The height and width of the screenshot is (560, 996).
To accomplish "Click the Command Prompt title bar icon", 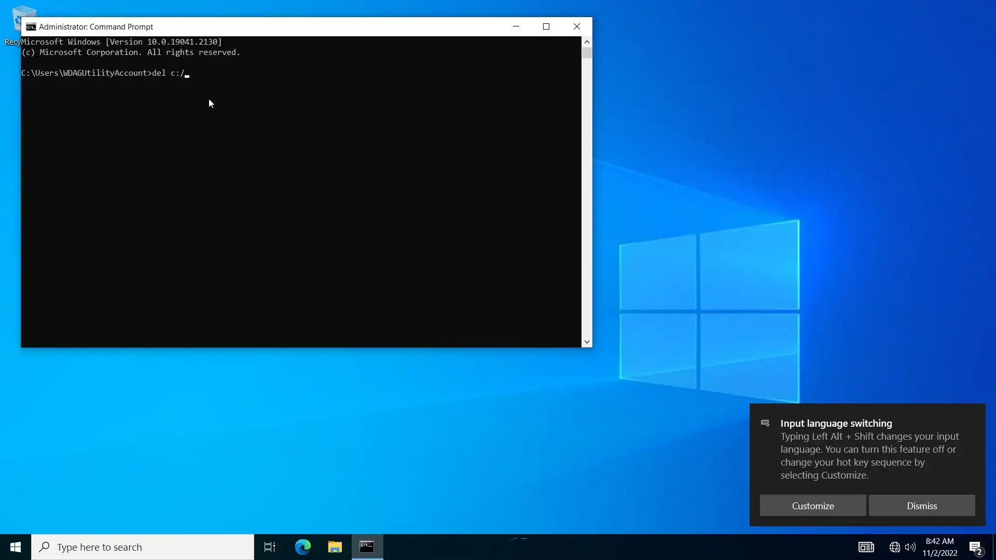I will pos(31,27).
